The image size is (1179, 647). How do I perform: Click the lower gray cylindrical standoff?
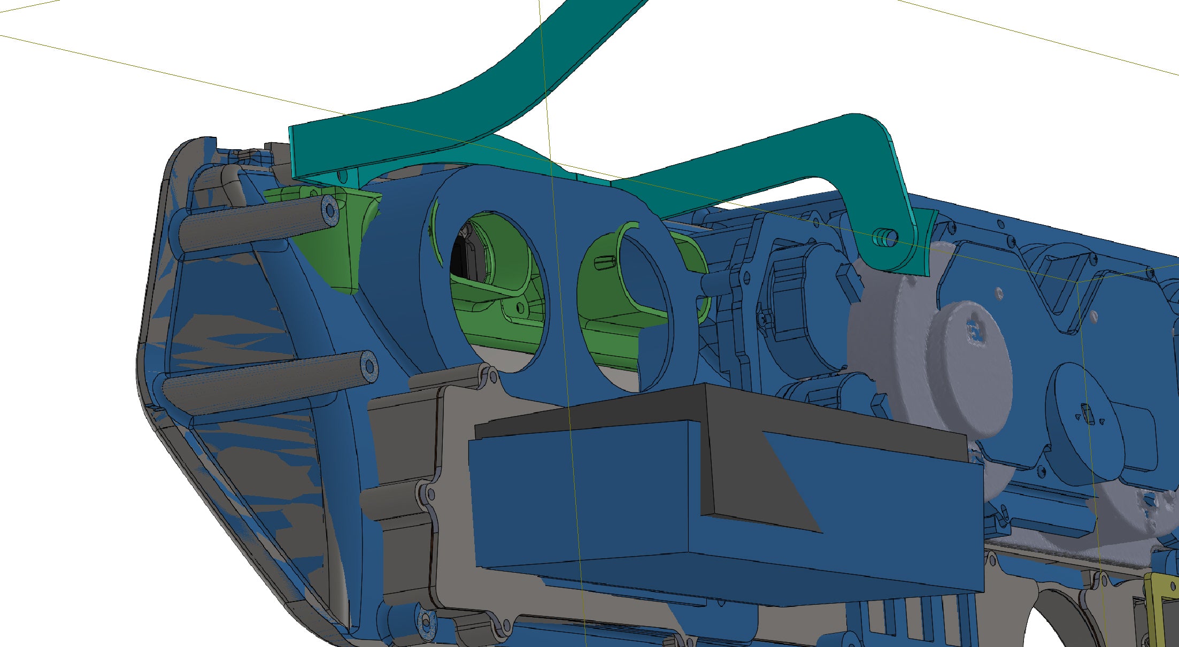[x=267, y=382]
